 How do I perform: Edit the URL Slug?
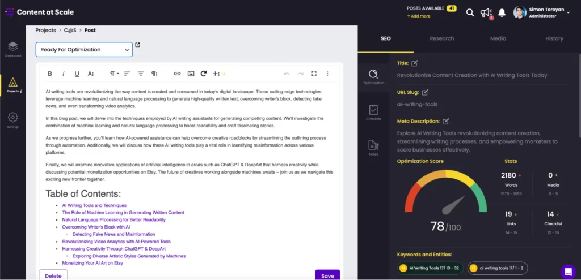click(x=426, y=92)
